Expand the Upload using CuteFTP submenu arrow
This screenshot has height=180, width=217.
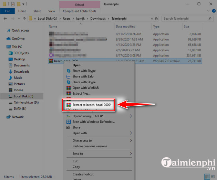[x=131, y=116]
